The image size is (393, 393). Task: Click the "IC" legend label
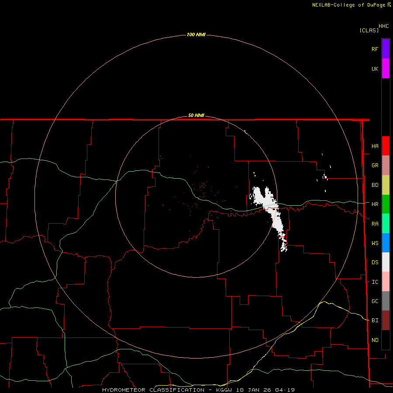[375, 282]
